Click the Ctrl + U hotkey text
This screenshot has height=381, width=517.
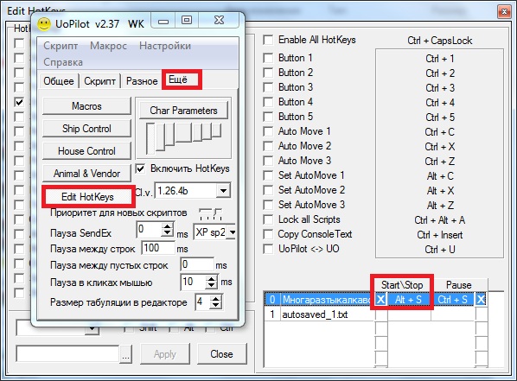tap(439, 250)
